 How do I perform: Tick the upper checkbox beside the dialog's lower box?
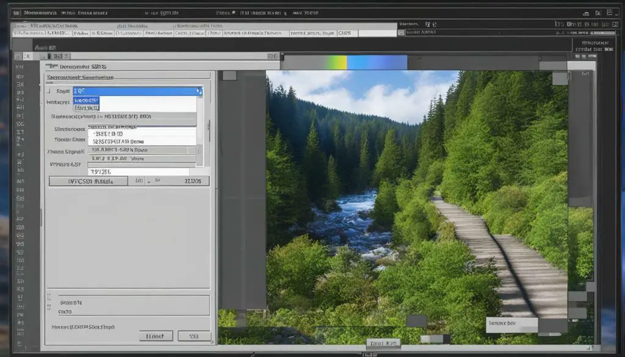coord(49,297)
